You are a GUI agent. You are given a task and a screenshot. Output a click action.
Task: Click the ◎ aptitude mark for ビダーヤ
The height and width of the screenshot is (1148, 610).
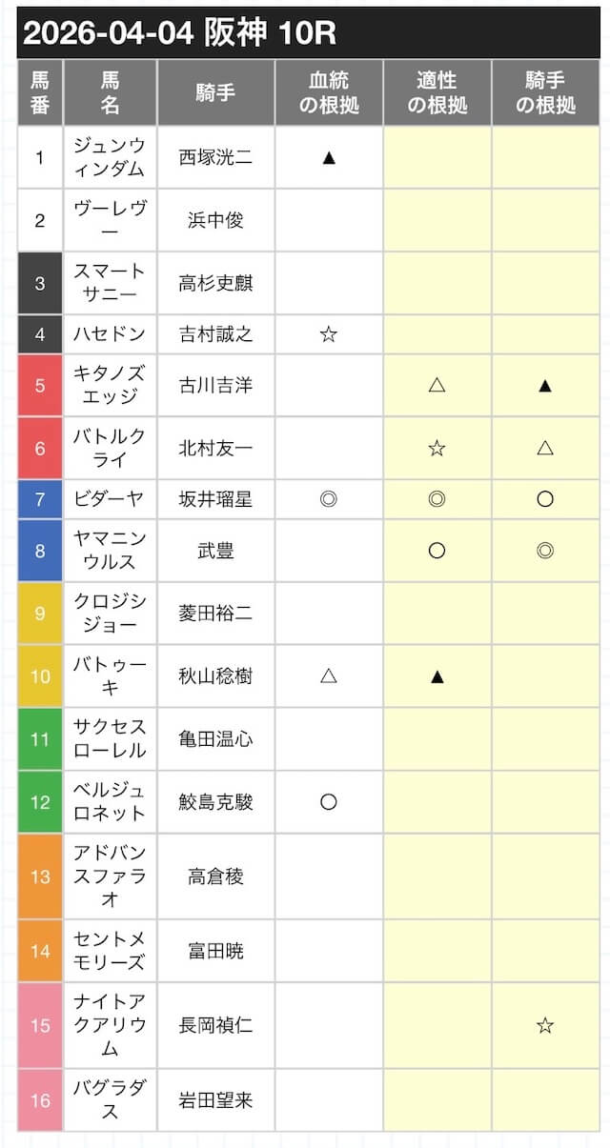pos(437,499)
